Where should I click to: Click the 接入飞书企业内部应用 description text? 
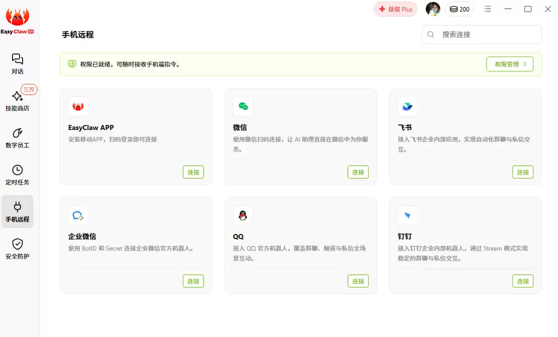[465, 144]
